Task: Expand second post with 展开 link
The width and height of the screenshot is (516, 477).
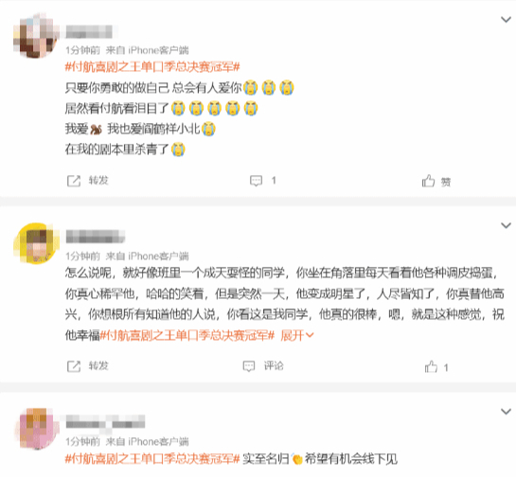Action: tap(297, 336)
